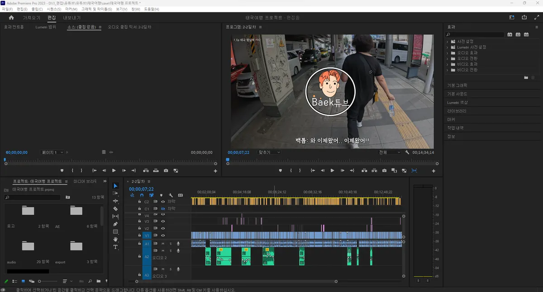Open timeline display settings wrench
This screenshot has width=543, height=292.
[171, 195]
